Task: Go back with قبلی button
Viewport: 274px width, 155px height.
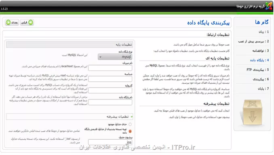Action: pos(27,23)
